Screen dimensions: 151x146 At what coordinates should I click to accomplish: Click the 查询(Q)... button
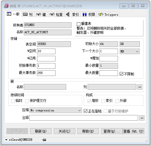coord(112,131)
